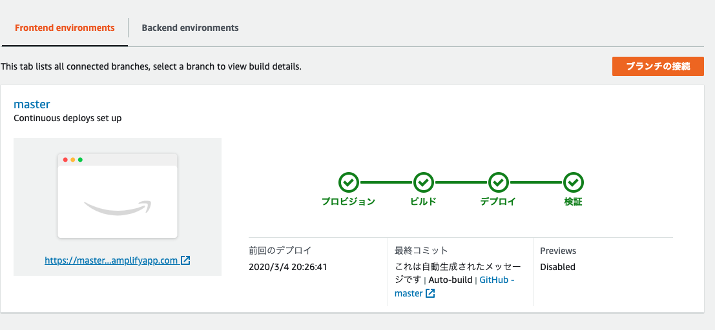Click the ビルド stage checkmark icon
715x330 pixels.
pyautogui.click(x=423, y=182)
